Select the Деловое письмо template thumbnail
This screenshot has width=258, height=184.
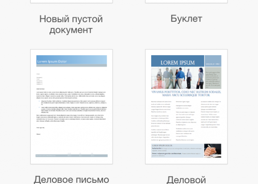click(71, 107)
